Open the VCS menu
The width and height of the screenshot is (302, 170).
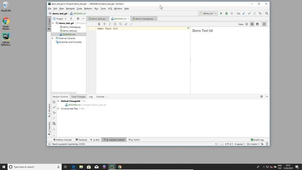(110, 8)
